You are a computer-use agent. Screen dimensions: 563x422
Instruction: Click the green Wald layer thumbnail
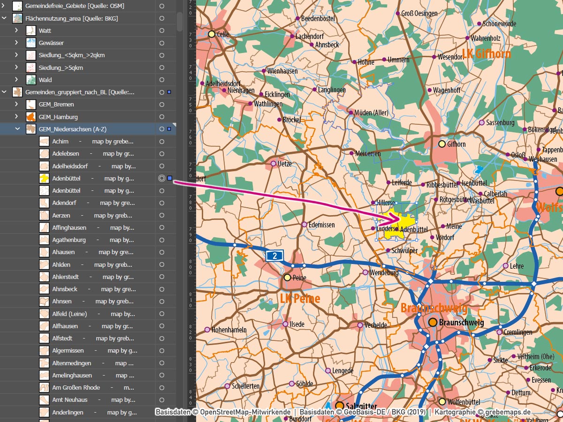pos(31,80)
